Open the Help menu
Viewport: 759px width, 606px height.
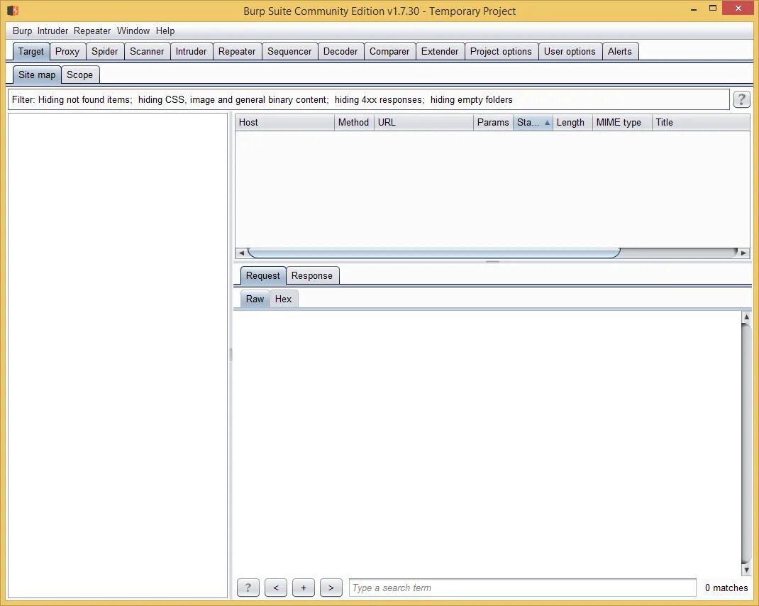tap(165, 31)
